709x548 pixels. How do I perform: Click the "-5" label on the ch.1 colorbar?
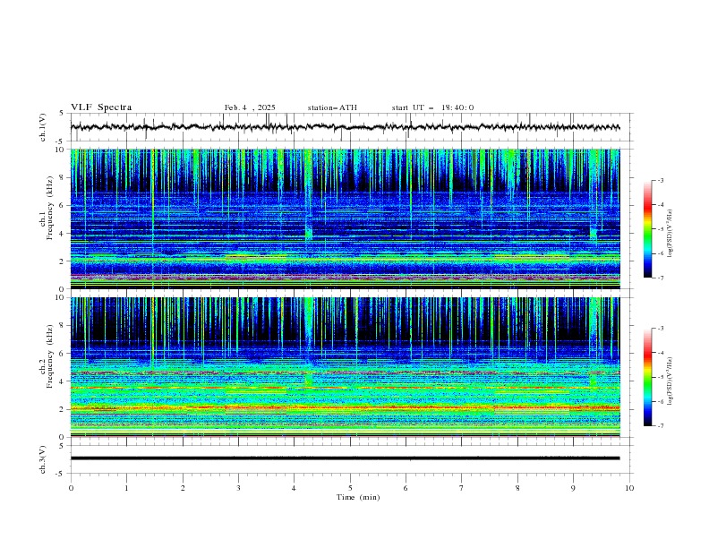(x=661, y=229)
